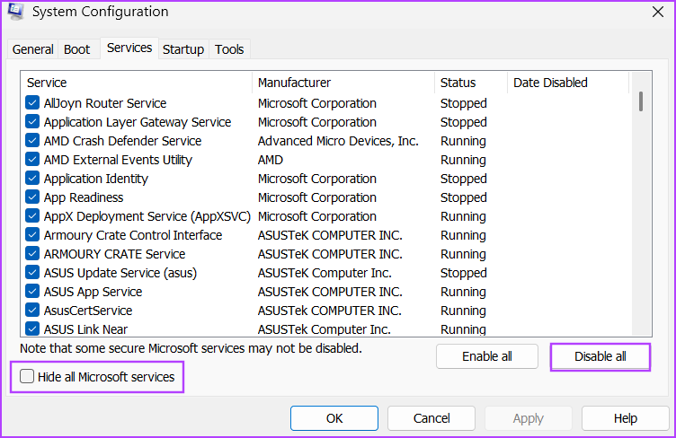The image size is (676, 438).
Task: Click the Enable all button
Action: point(486,356)
